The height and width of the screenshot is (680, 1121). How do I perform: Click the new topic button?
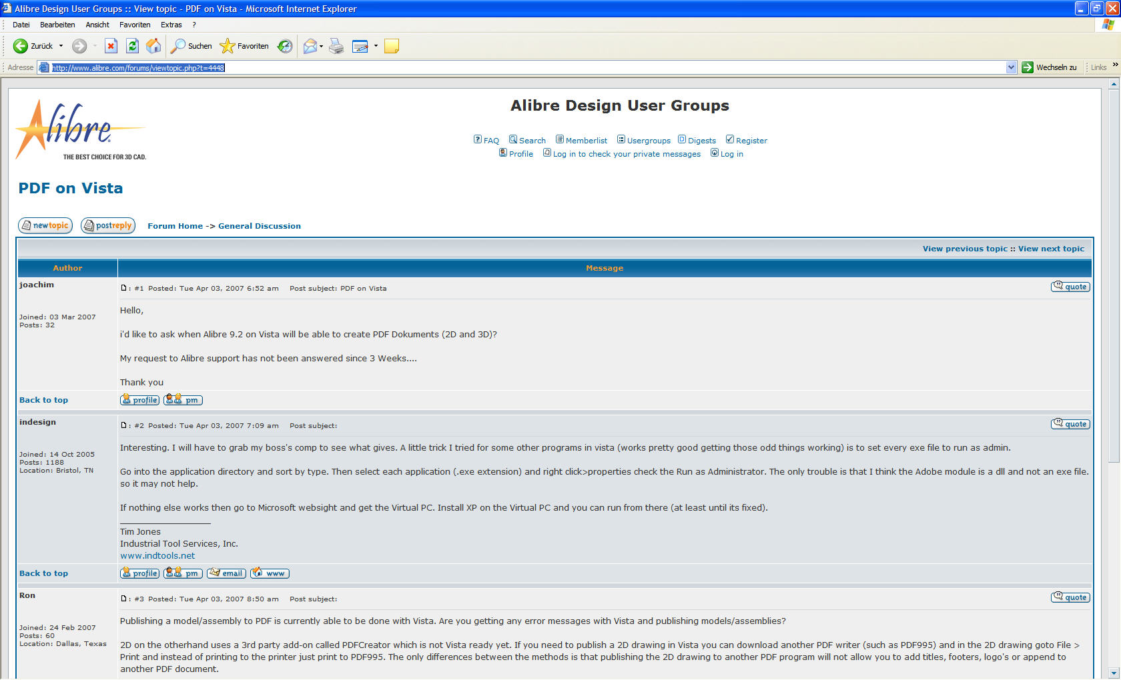click(45, 225)
